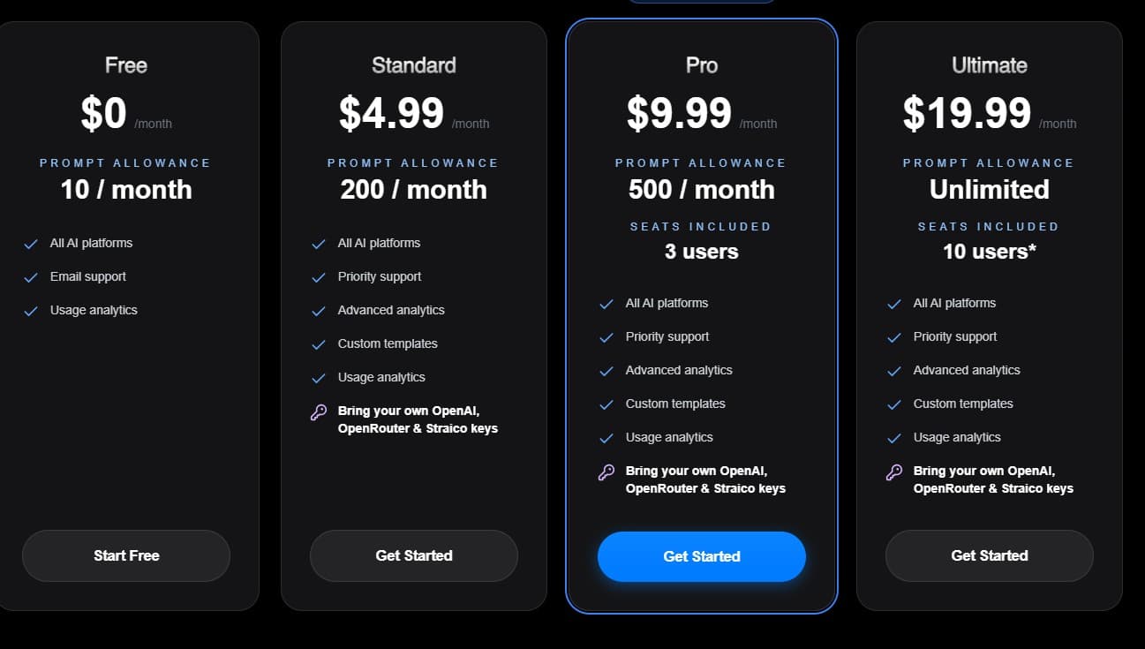Click the key icon in the Pro plan
The image size is (1145, 649).
[x=606, y=472]
